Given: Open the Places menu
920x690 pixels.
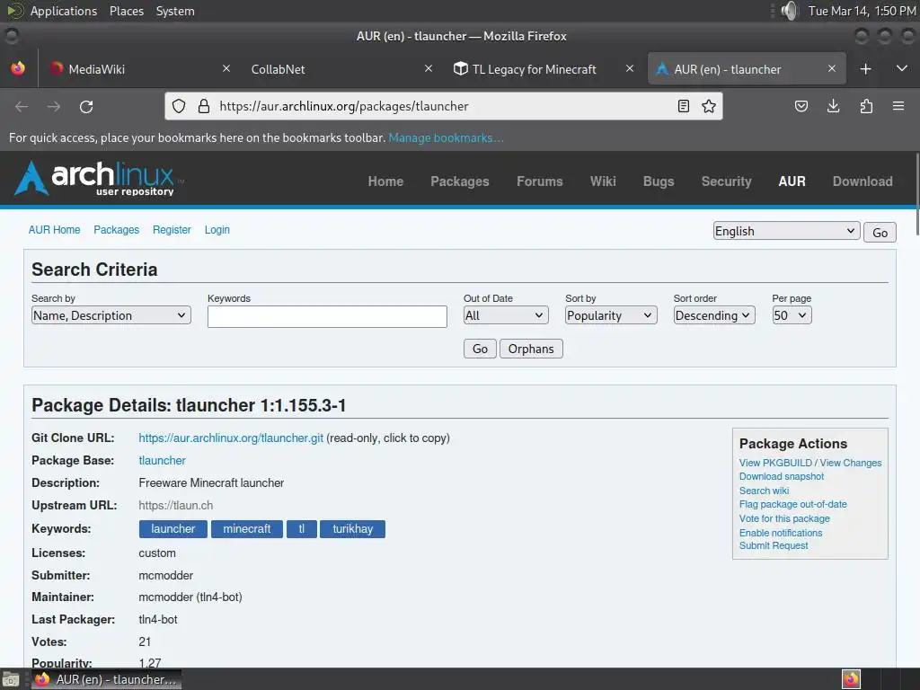Looking at the screenshot, I should 126,11.
